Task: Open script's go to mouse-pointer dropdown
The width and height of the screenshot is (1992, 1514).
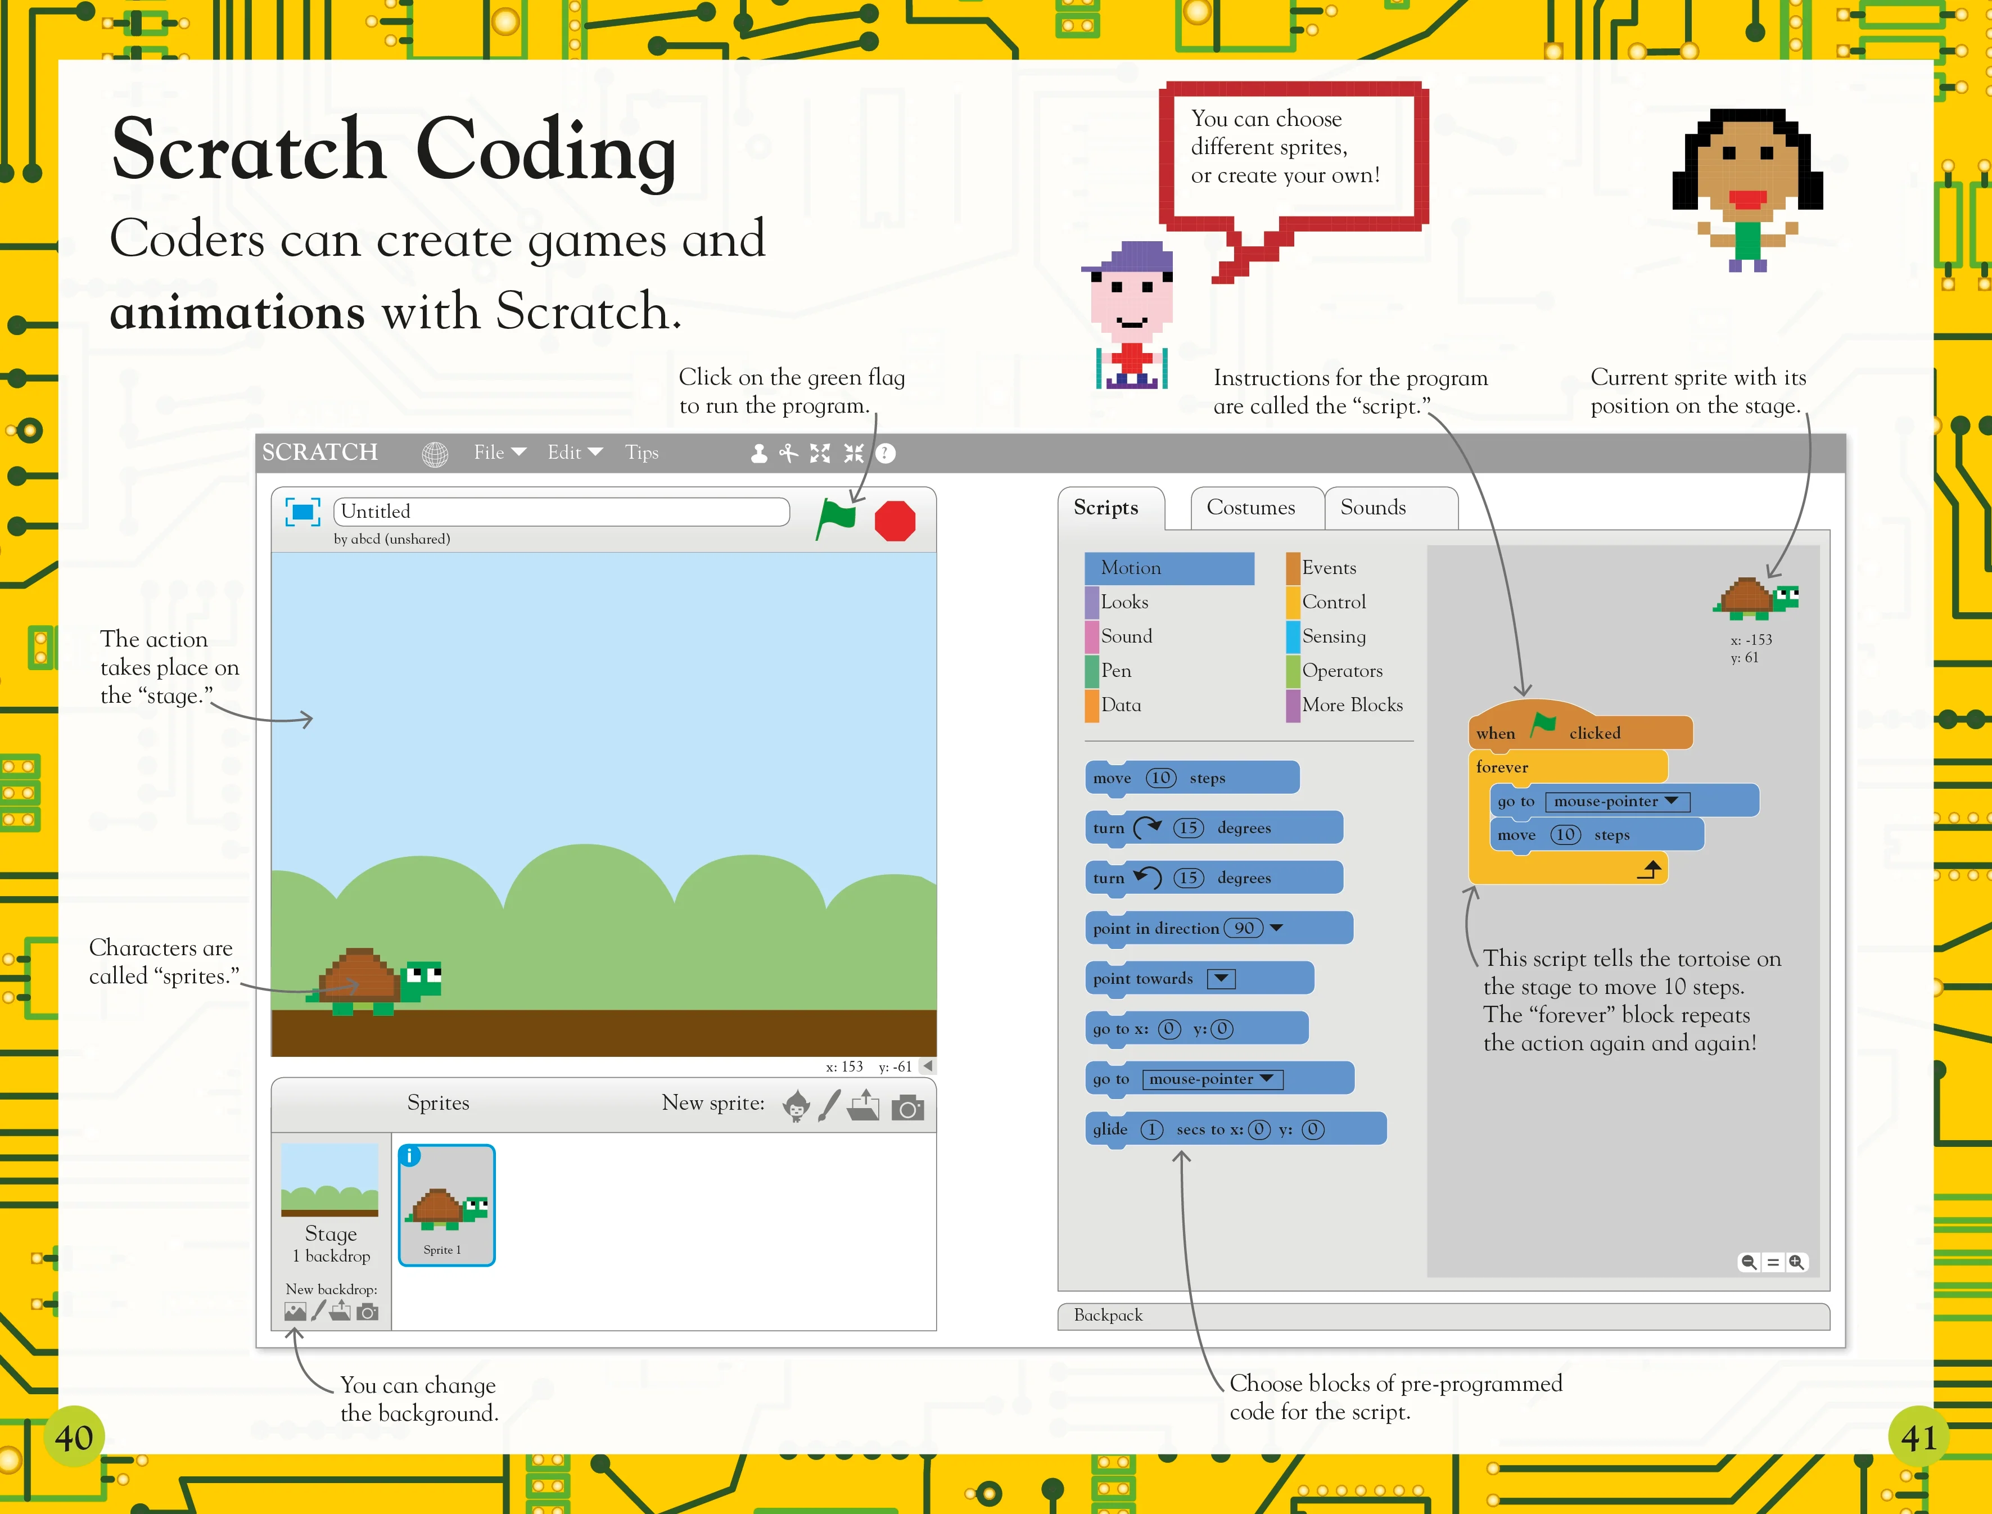Action: tap(1617, 801)
